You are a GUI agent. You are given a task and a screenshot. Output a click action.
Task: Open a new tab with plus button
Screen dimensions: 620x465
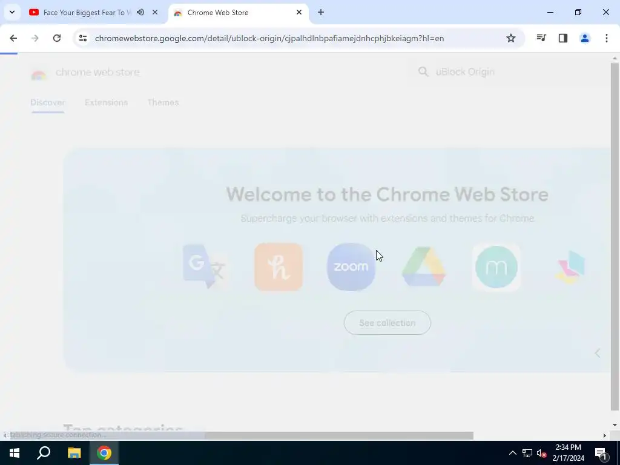tap(321, 12)
